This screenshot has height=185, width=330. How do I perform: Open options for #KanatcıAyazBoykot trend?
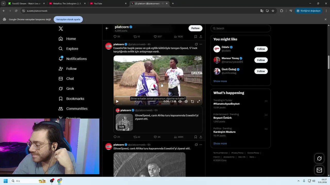coord(266,101)
